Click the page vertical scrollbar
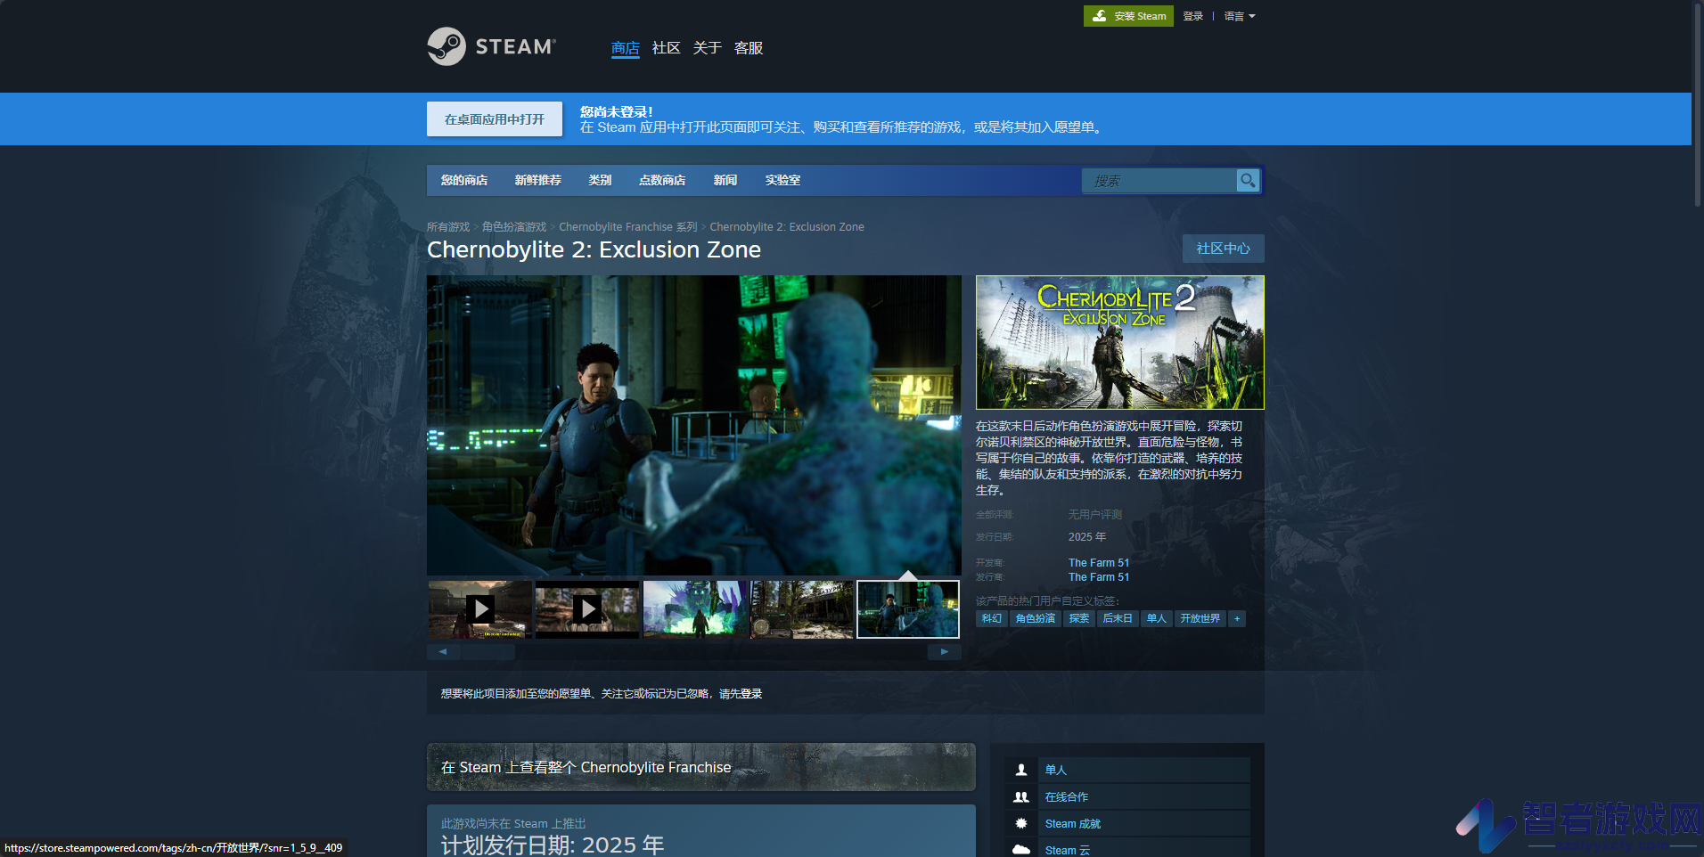 point(1698,105)
